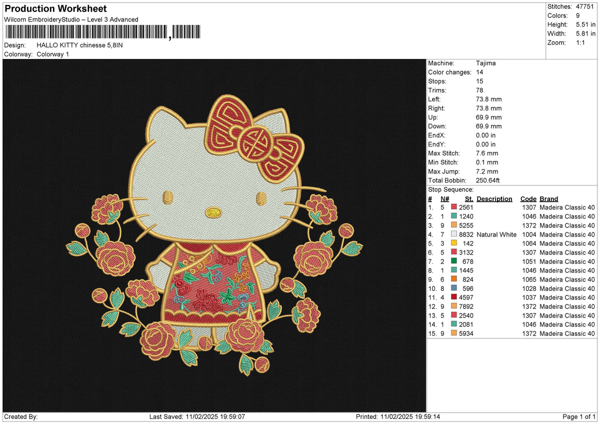600x424 pixels.
Task: Click the Hello Kitty embroidery design preview
Action: (214, 235)
